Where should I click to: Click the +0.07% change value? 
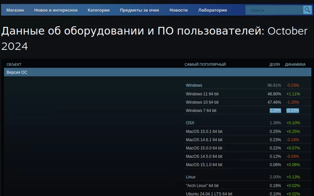point(293,148)
